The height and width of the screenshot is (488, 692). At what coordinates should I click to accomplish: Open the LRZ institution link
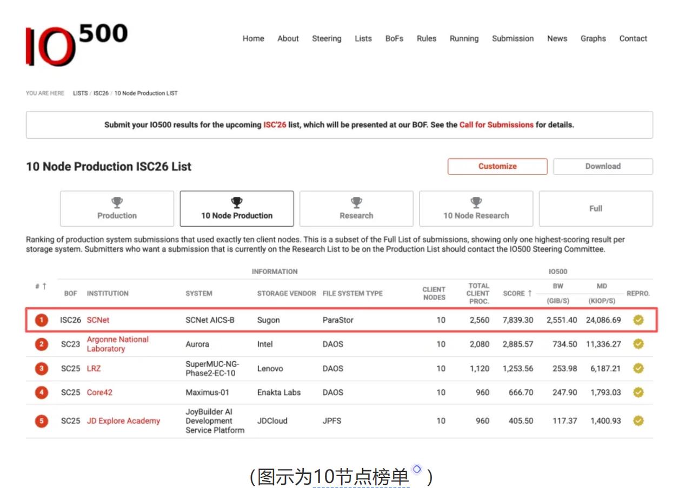pos(94,369)
